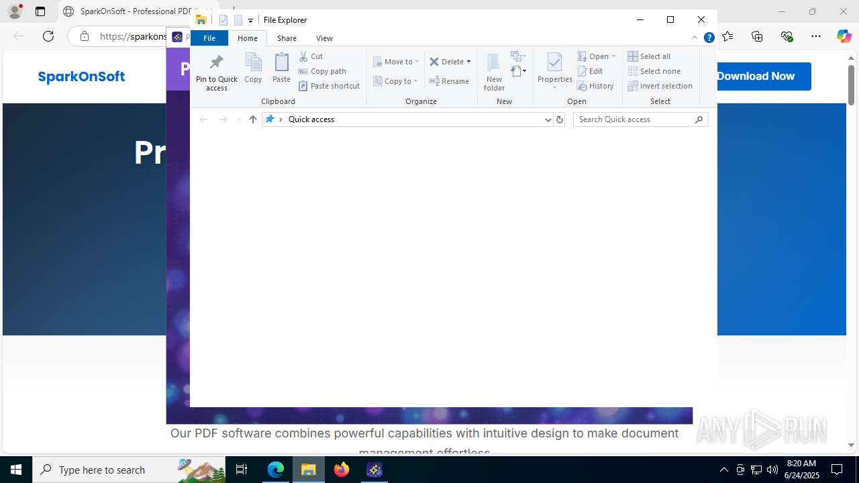The image size is (859, 483).
Task: Open the Recent locations dropdown arrow
Action: pos(238,119)
